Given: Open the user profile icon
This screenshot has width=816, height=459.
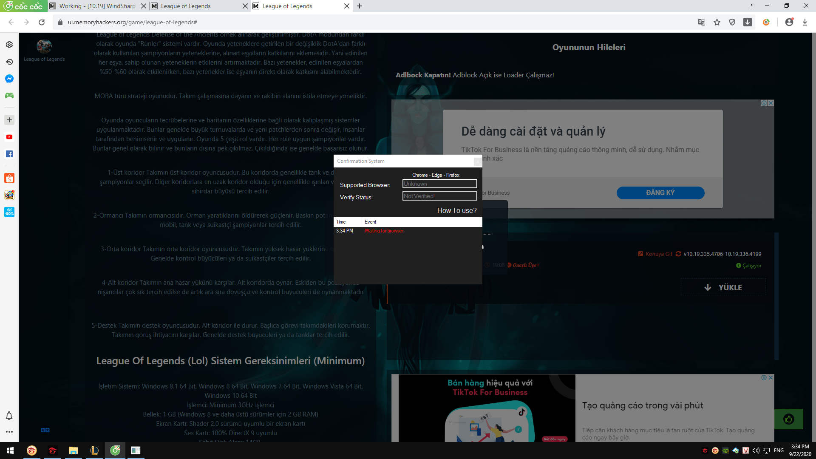Looking at the screenshot, I should [789, 22].
